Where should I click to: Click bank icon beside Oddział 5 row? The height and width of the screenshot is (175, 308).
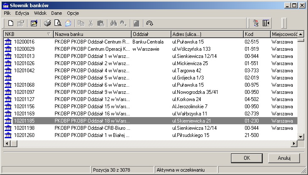click(x=8, y=78)
